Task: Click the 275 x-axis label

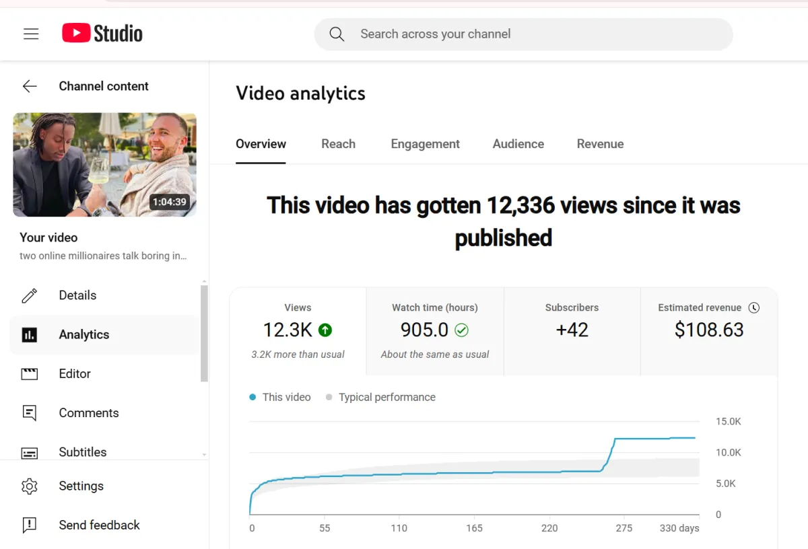Action: tap(624, 528)
